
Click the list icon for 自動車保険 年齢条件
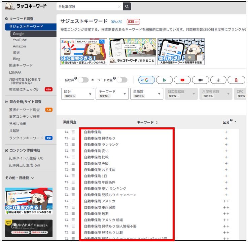pos(73,182)
